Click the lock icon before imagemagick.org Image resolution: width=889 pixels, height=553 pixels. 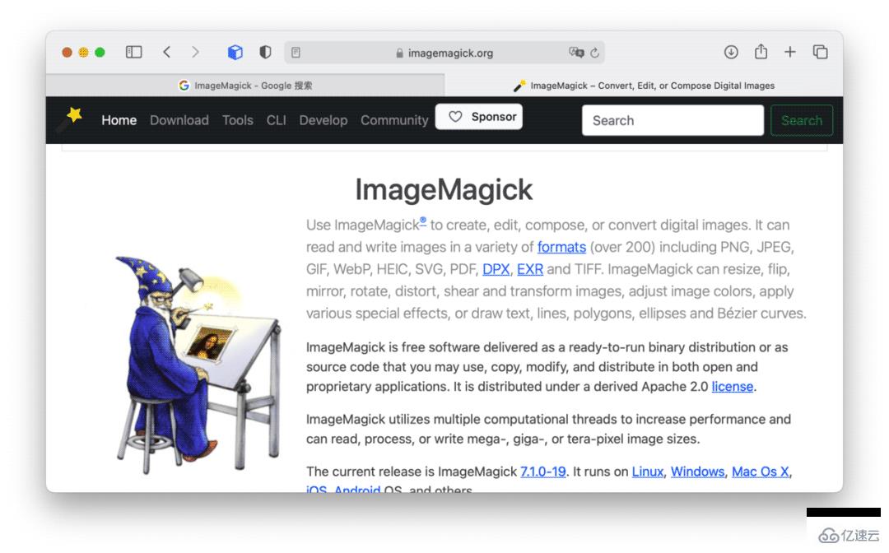(400, 53)
